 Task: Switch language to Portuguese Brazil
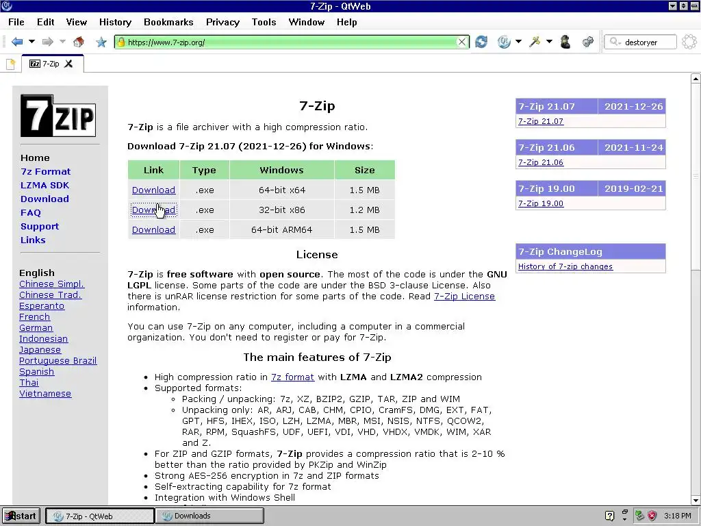point(58,360)
